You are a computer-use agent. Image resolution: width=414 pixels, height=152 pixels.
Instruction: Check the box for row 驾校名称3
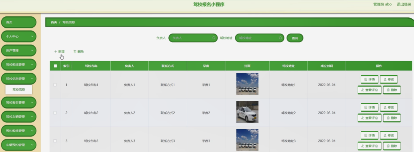pyautogui.click(x=55, y=141)
